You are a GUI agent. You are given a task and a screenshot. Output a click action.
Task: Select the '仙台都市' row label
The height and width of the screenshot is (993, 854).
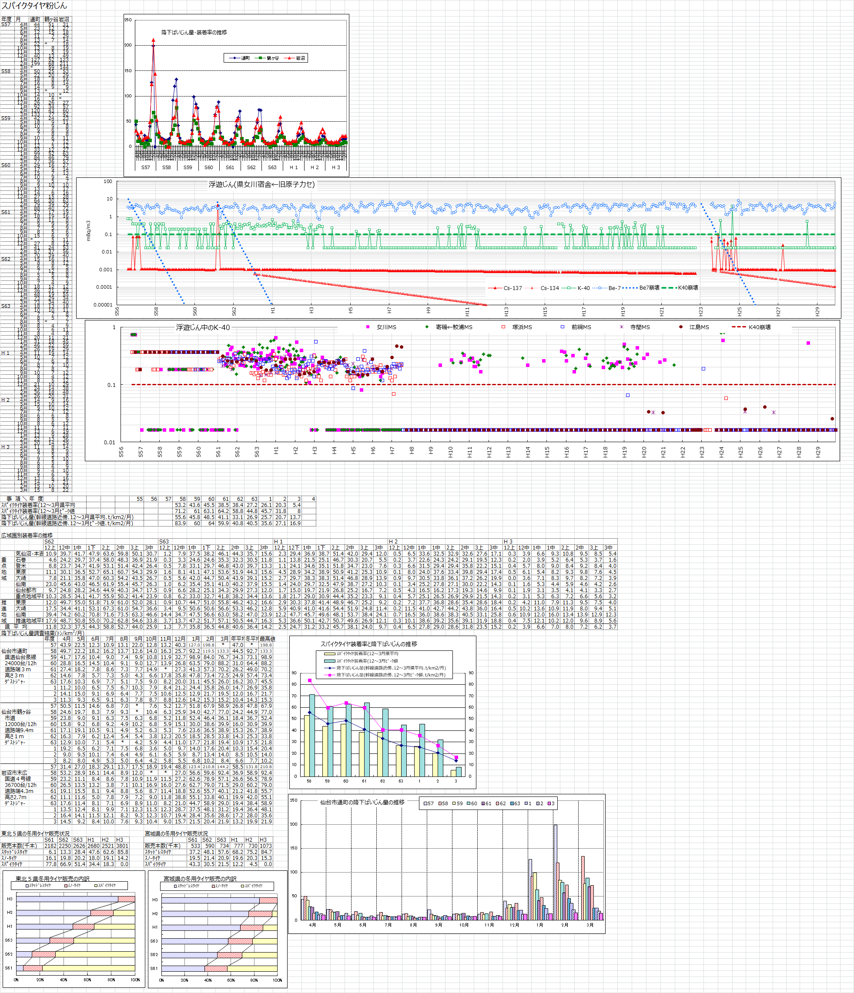[26, 590]
